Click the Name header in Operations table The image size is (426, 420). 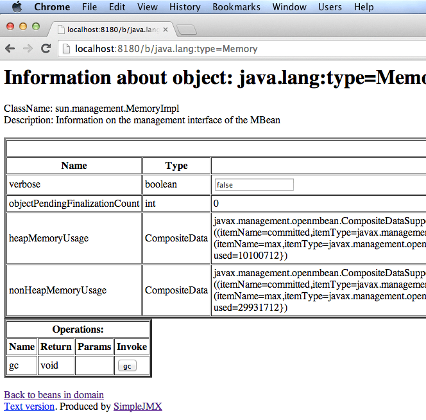(x=22, y=347)
